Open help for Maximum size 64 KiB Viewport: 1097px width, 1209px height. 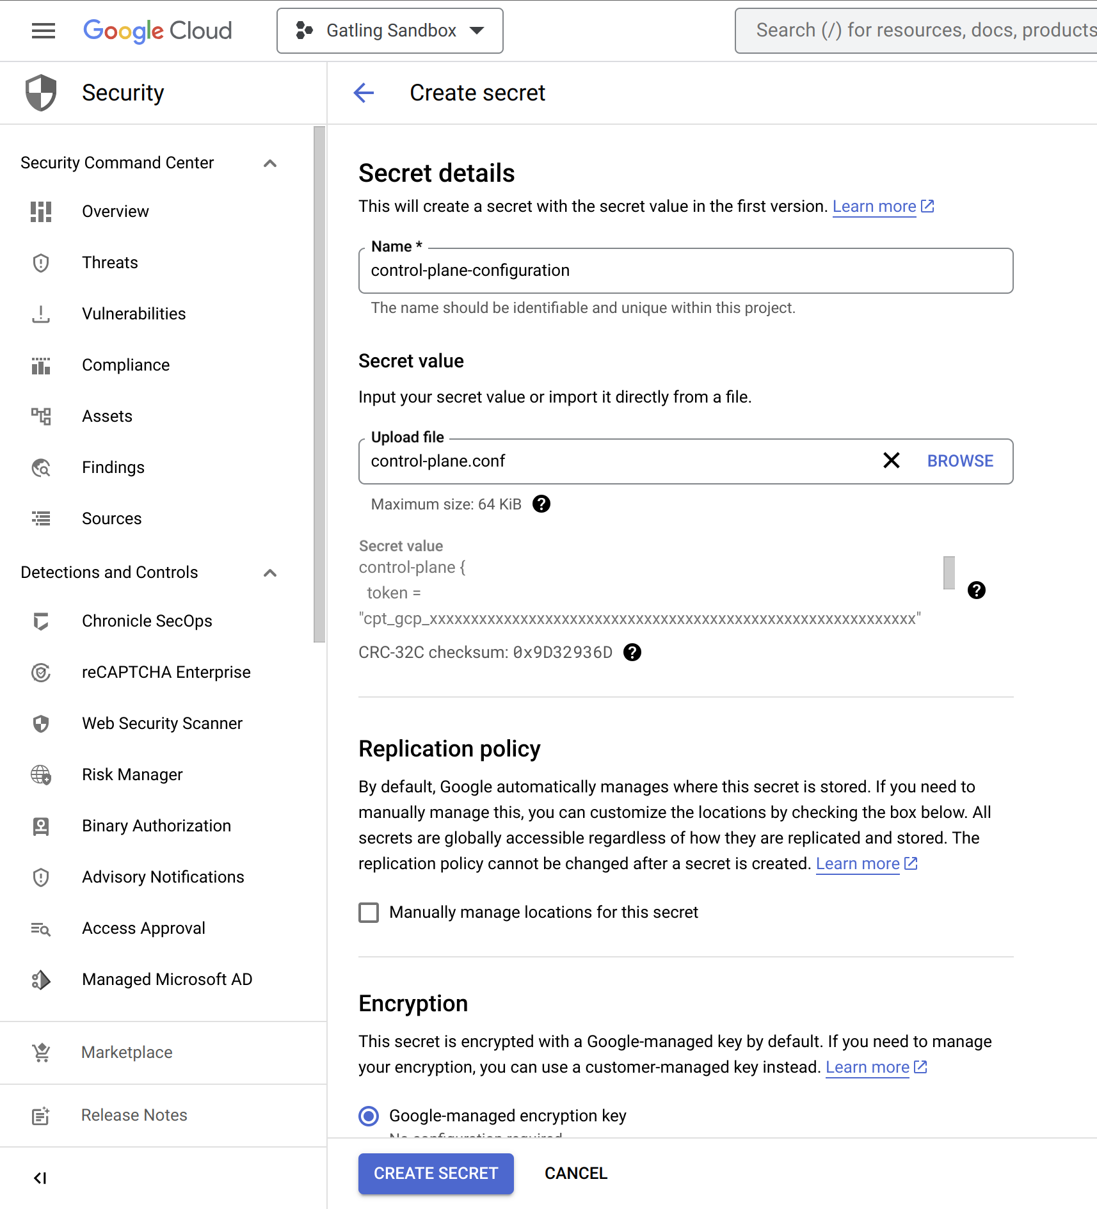[541, 504]
